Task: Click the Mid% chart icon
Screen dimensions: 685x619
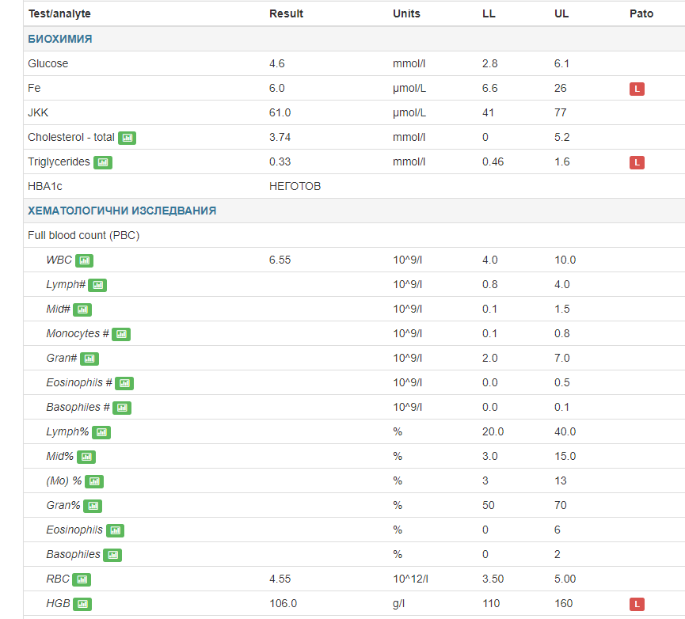Action: click(86, 457)
